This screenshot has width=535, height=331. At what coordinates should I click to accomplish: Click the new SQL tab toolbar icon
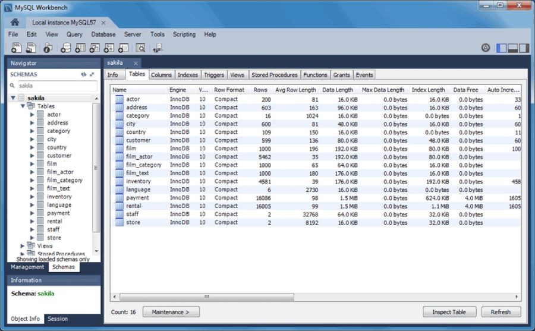tap(16, 48)
